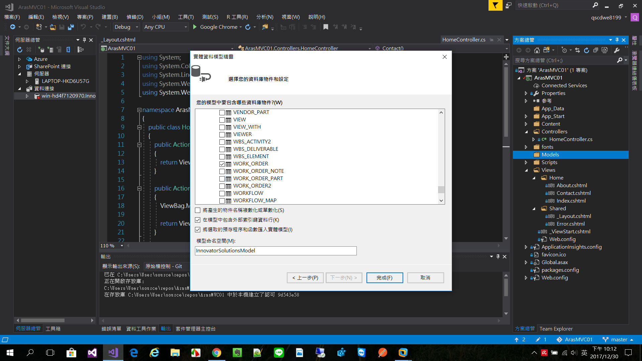Click the 上一步(P) back button
The image size is (642, 361).
click(305, 278)
